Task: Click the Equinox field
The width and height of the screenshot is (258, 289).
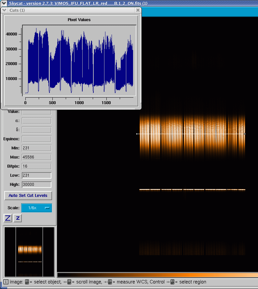Action: pos(36,139)
